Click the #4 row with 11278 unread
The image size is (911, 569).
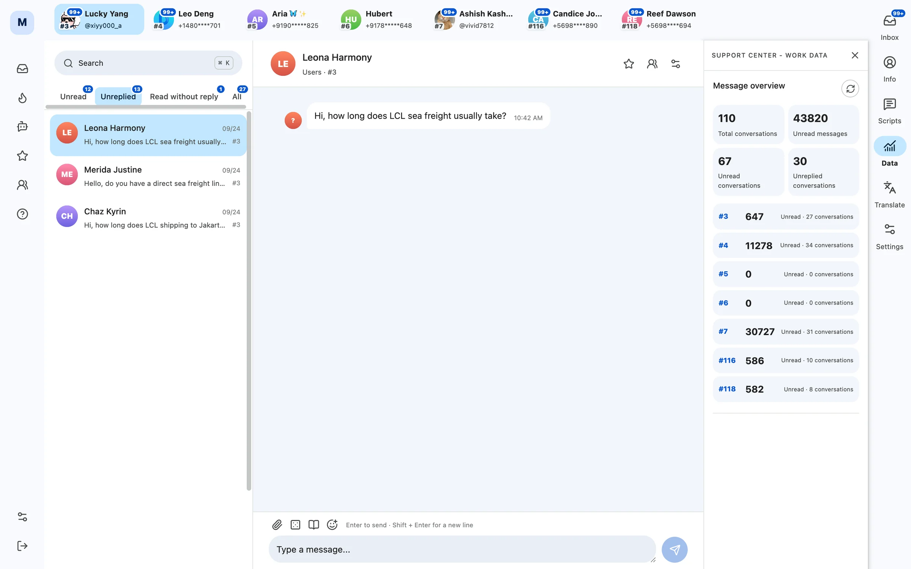[786, 245]
